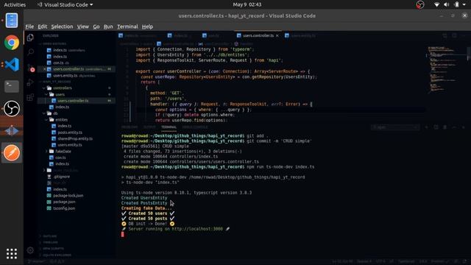Launch Google Chrome from the Ubuntu dock
Image resolution: width=471 pixels, height=265 pixels.
coord(12,43)
